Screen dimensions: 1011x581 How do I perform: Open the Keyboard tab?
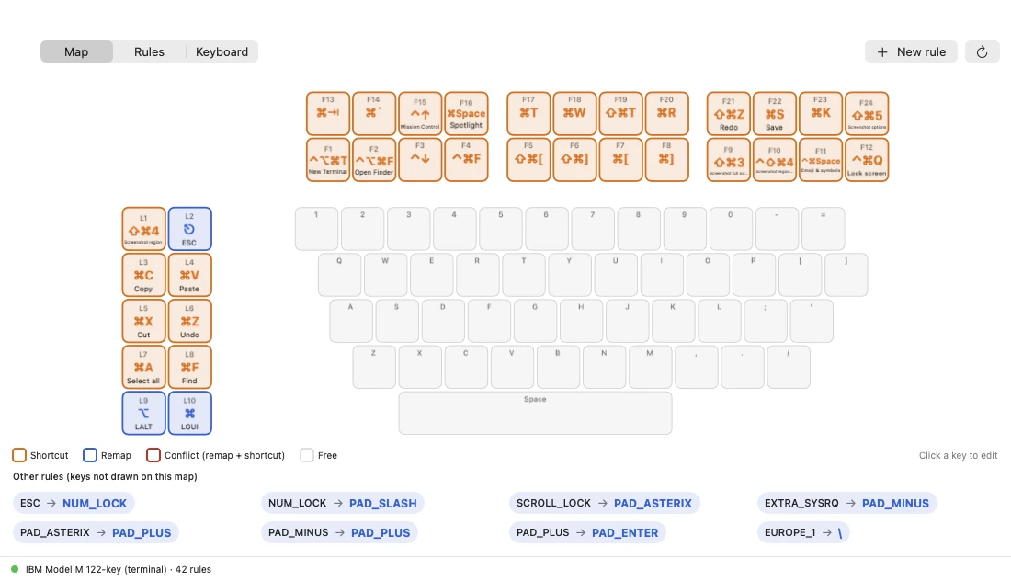click(x=222, y=52)
